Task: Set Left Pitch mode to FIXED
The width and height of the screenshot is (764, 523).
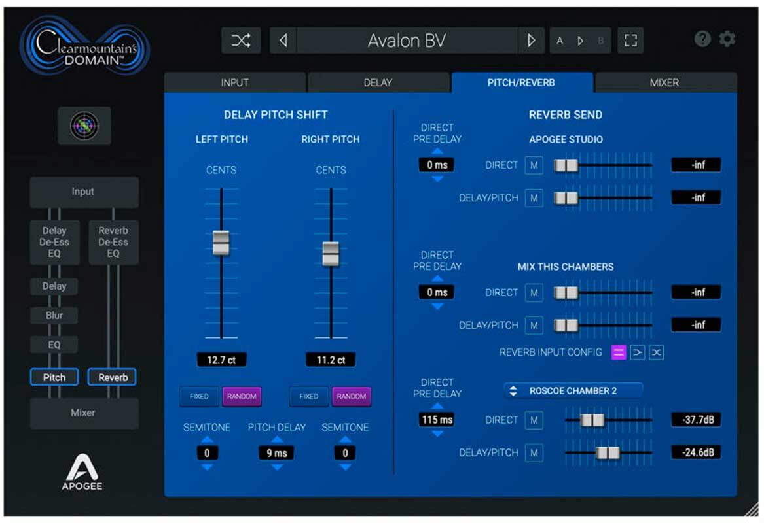Action: pyautogui.click(x=199, y=396)
